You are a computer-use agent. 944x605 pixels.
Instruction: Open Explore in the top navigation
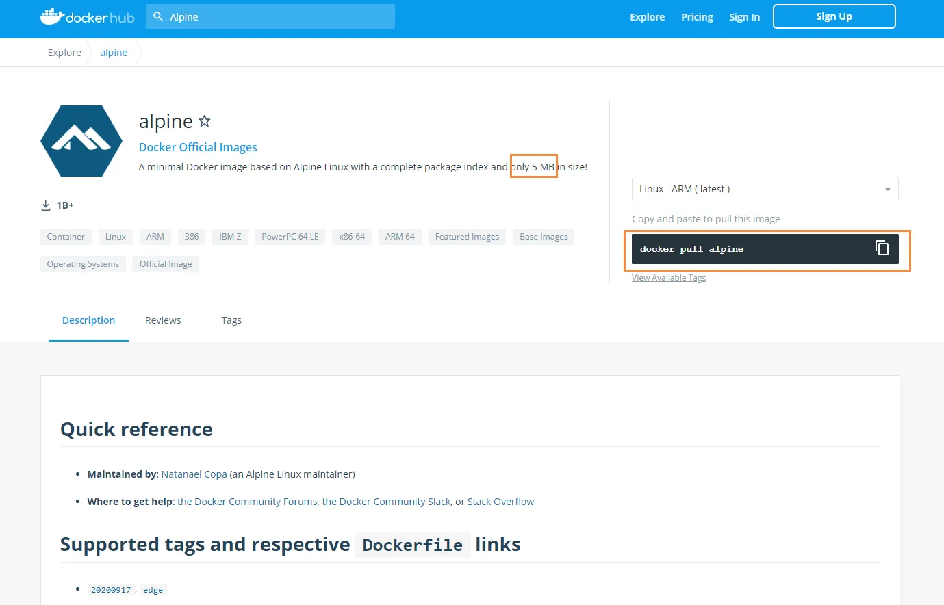pos(647,17)
